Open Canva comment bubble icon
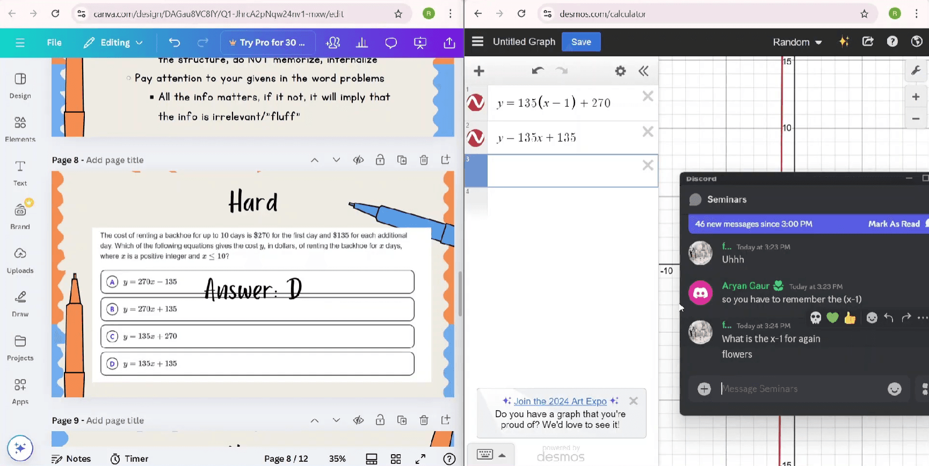Image resolution: width=929 pixels, height=466 pixels. [x=391, y=42]
